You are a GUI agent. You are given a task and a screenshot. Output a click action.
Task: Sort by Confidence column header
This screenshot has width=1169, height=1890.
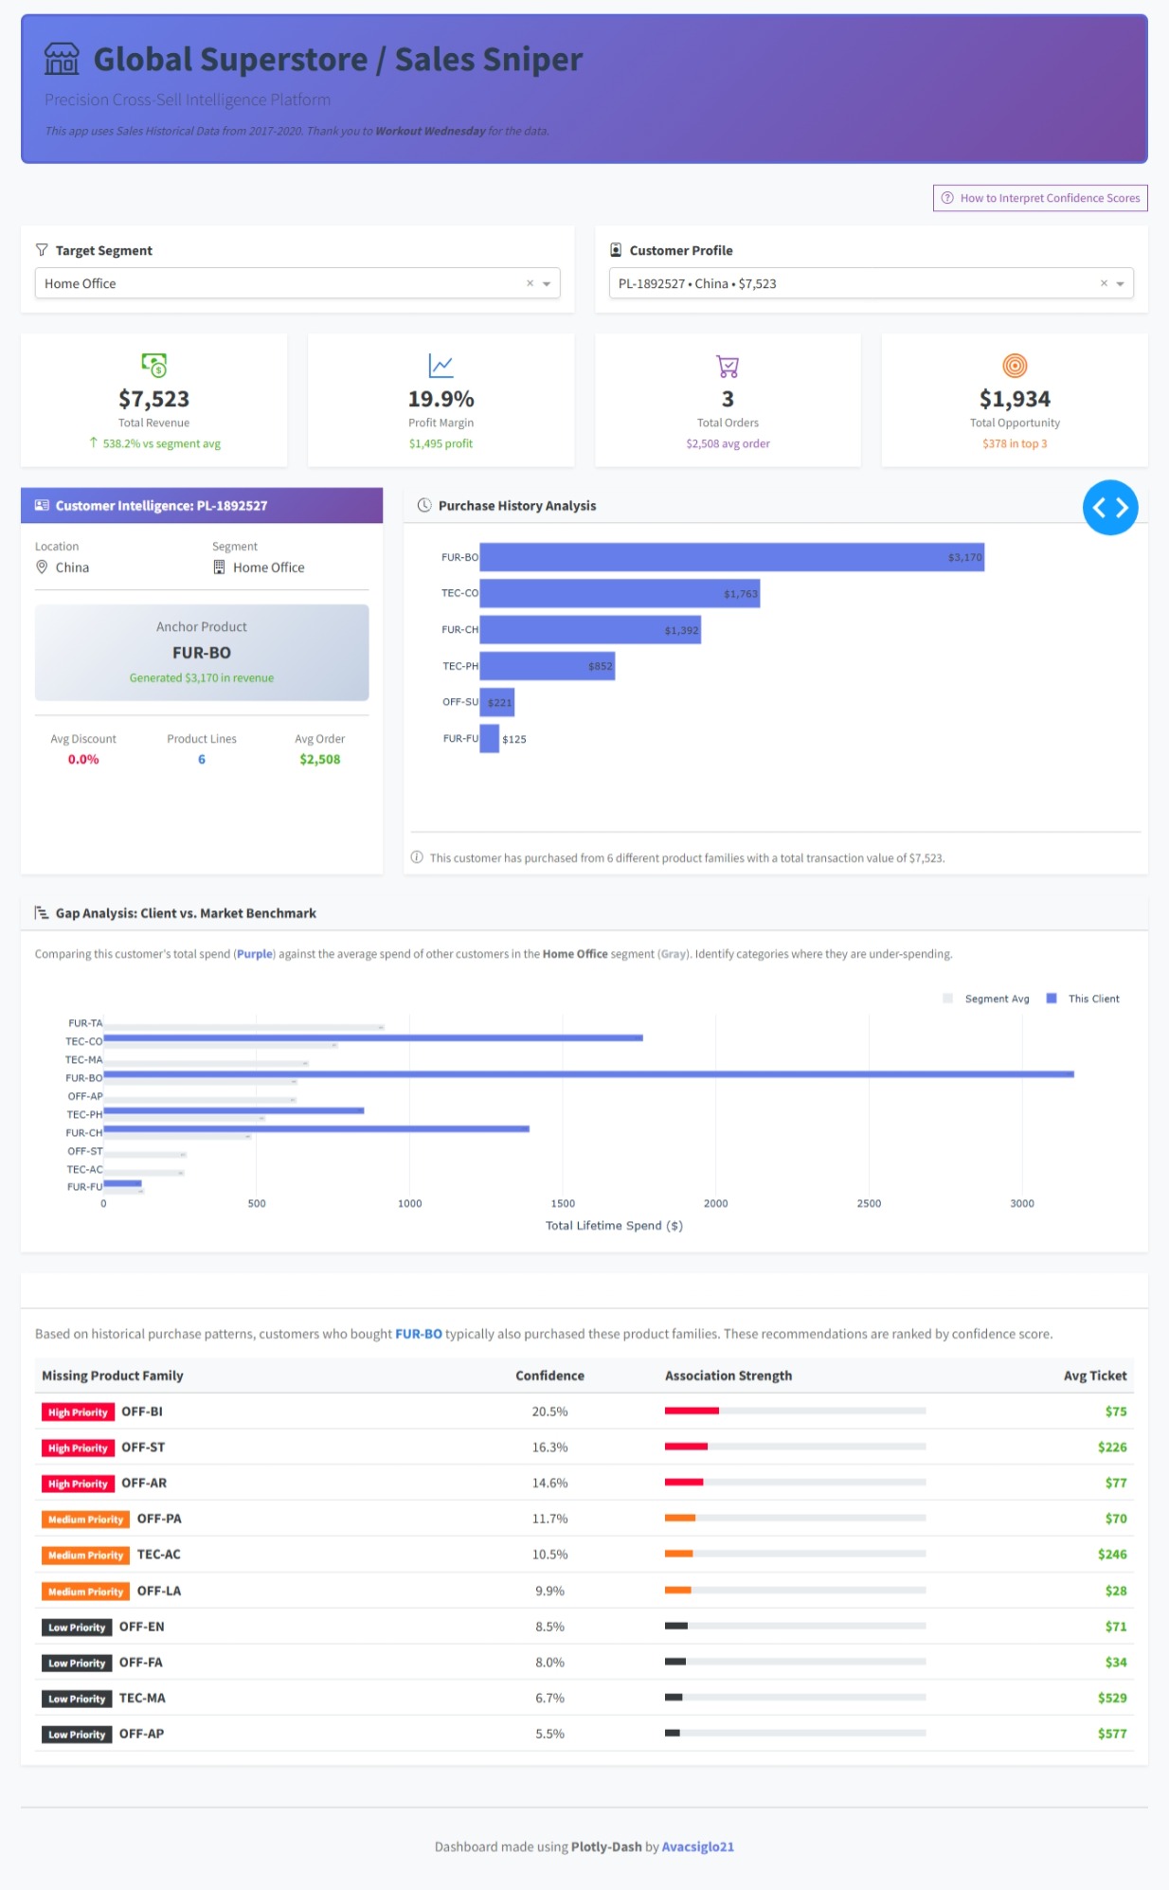pyautogui.click(x=549, y=1376)
